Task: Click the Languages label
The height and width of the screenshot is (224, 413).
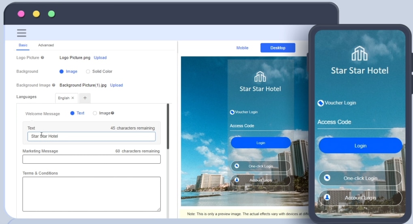Action: (26, 97)
